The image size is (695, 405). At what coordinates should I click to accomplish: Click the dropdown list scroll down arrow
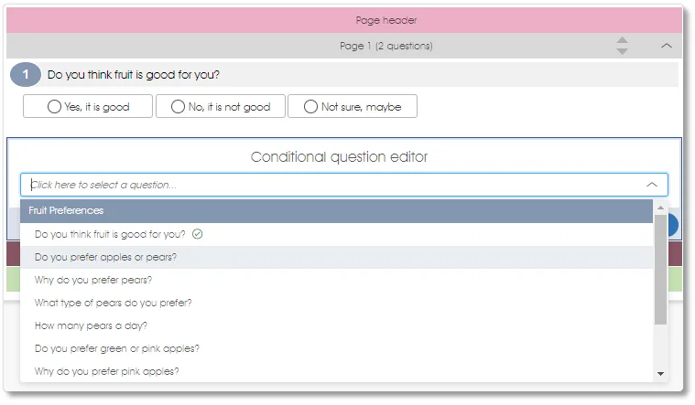point(660,374)
